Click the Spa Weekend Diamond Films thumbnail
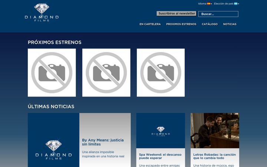This screenshot has height=167, width=267. (x=161, y=131)
